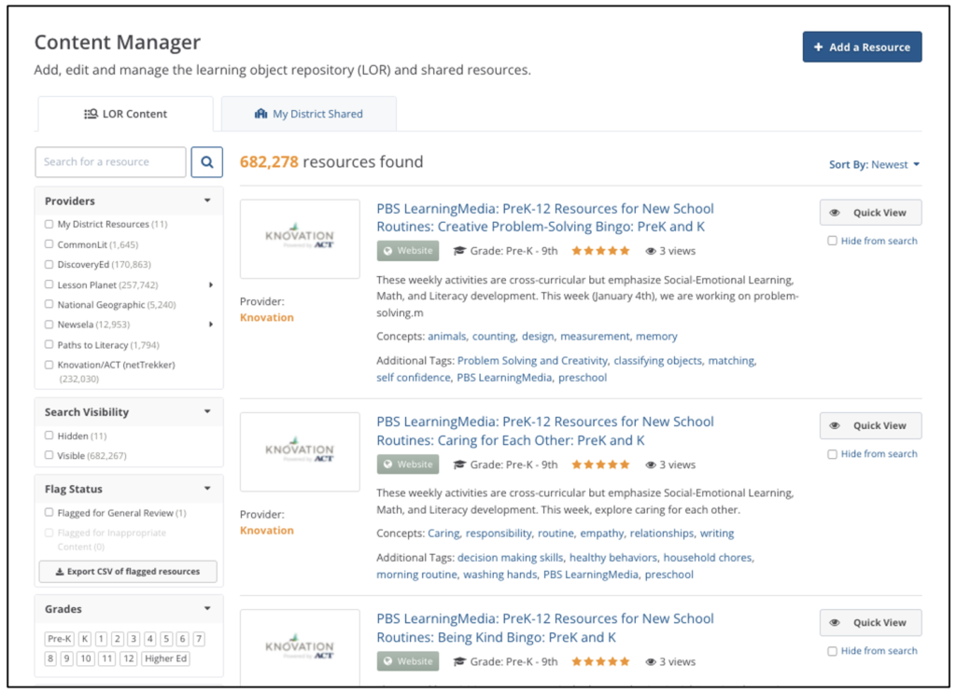Viewport: 956px width, 693px height.
Task: Click 'Problem Solving and Creativity' tag
Action: pyautogui.click(x=532, y=361)
